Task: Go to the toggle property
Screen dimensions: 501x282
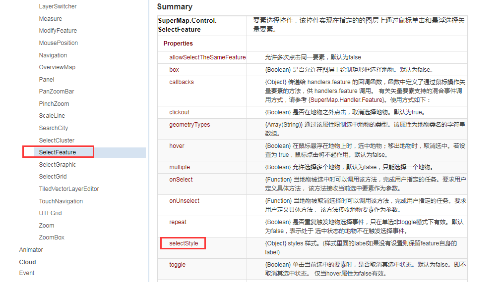Action: 177,265
